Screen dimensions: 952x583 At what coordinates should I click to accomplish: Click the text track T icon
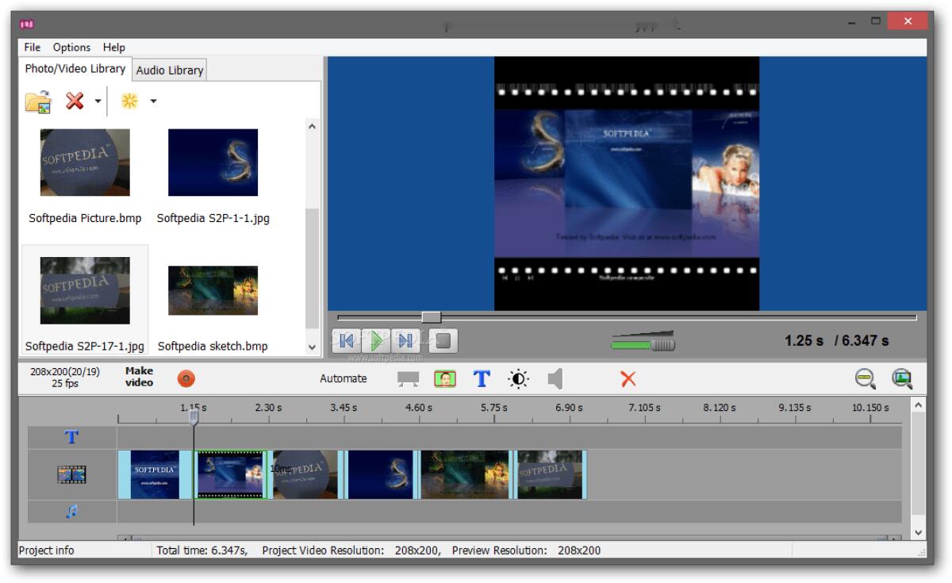(71, 436)
